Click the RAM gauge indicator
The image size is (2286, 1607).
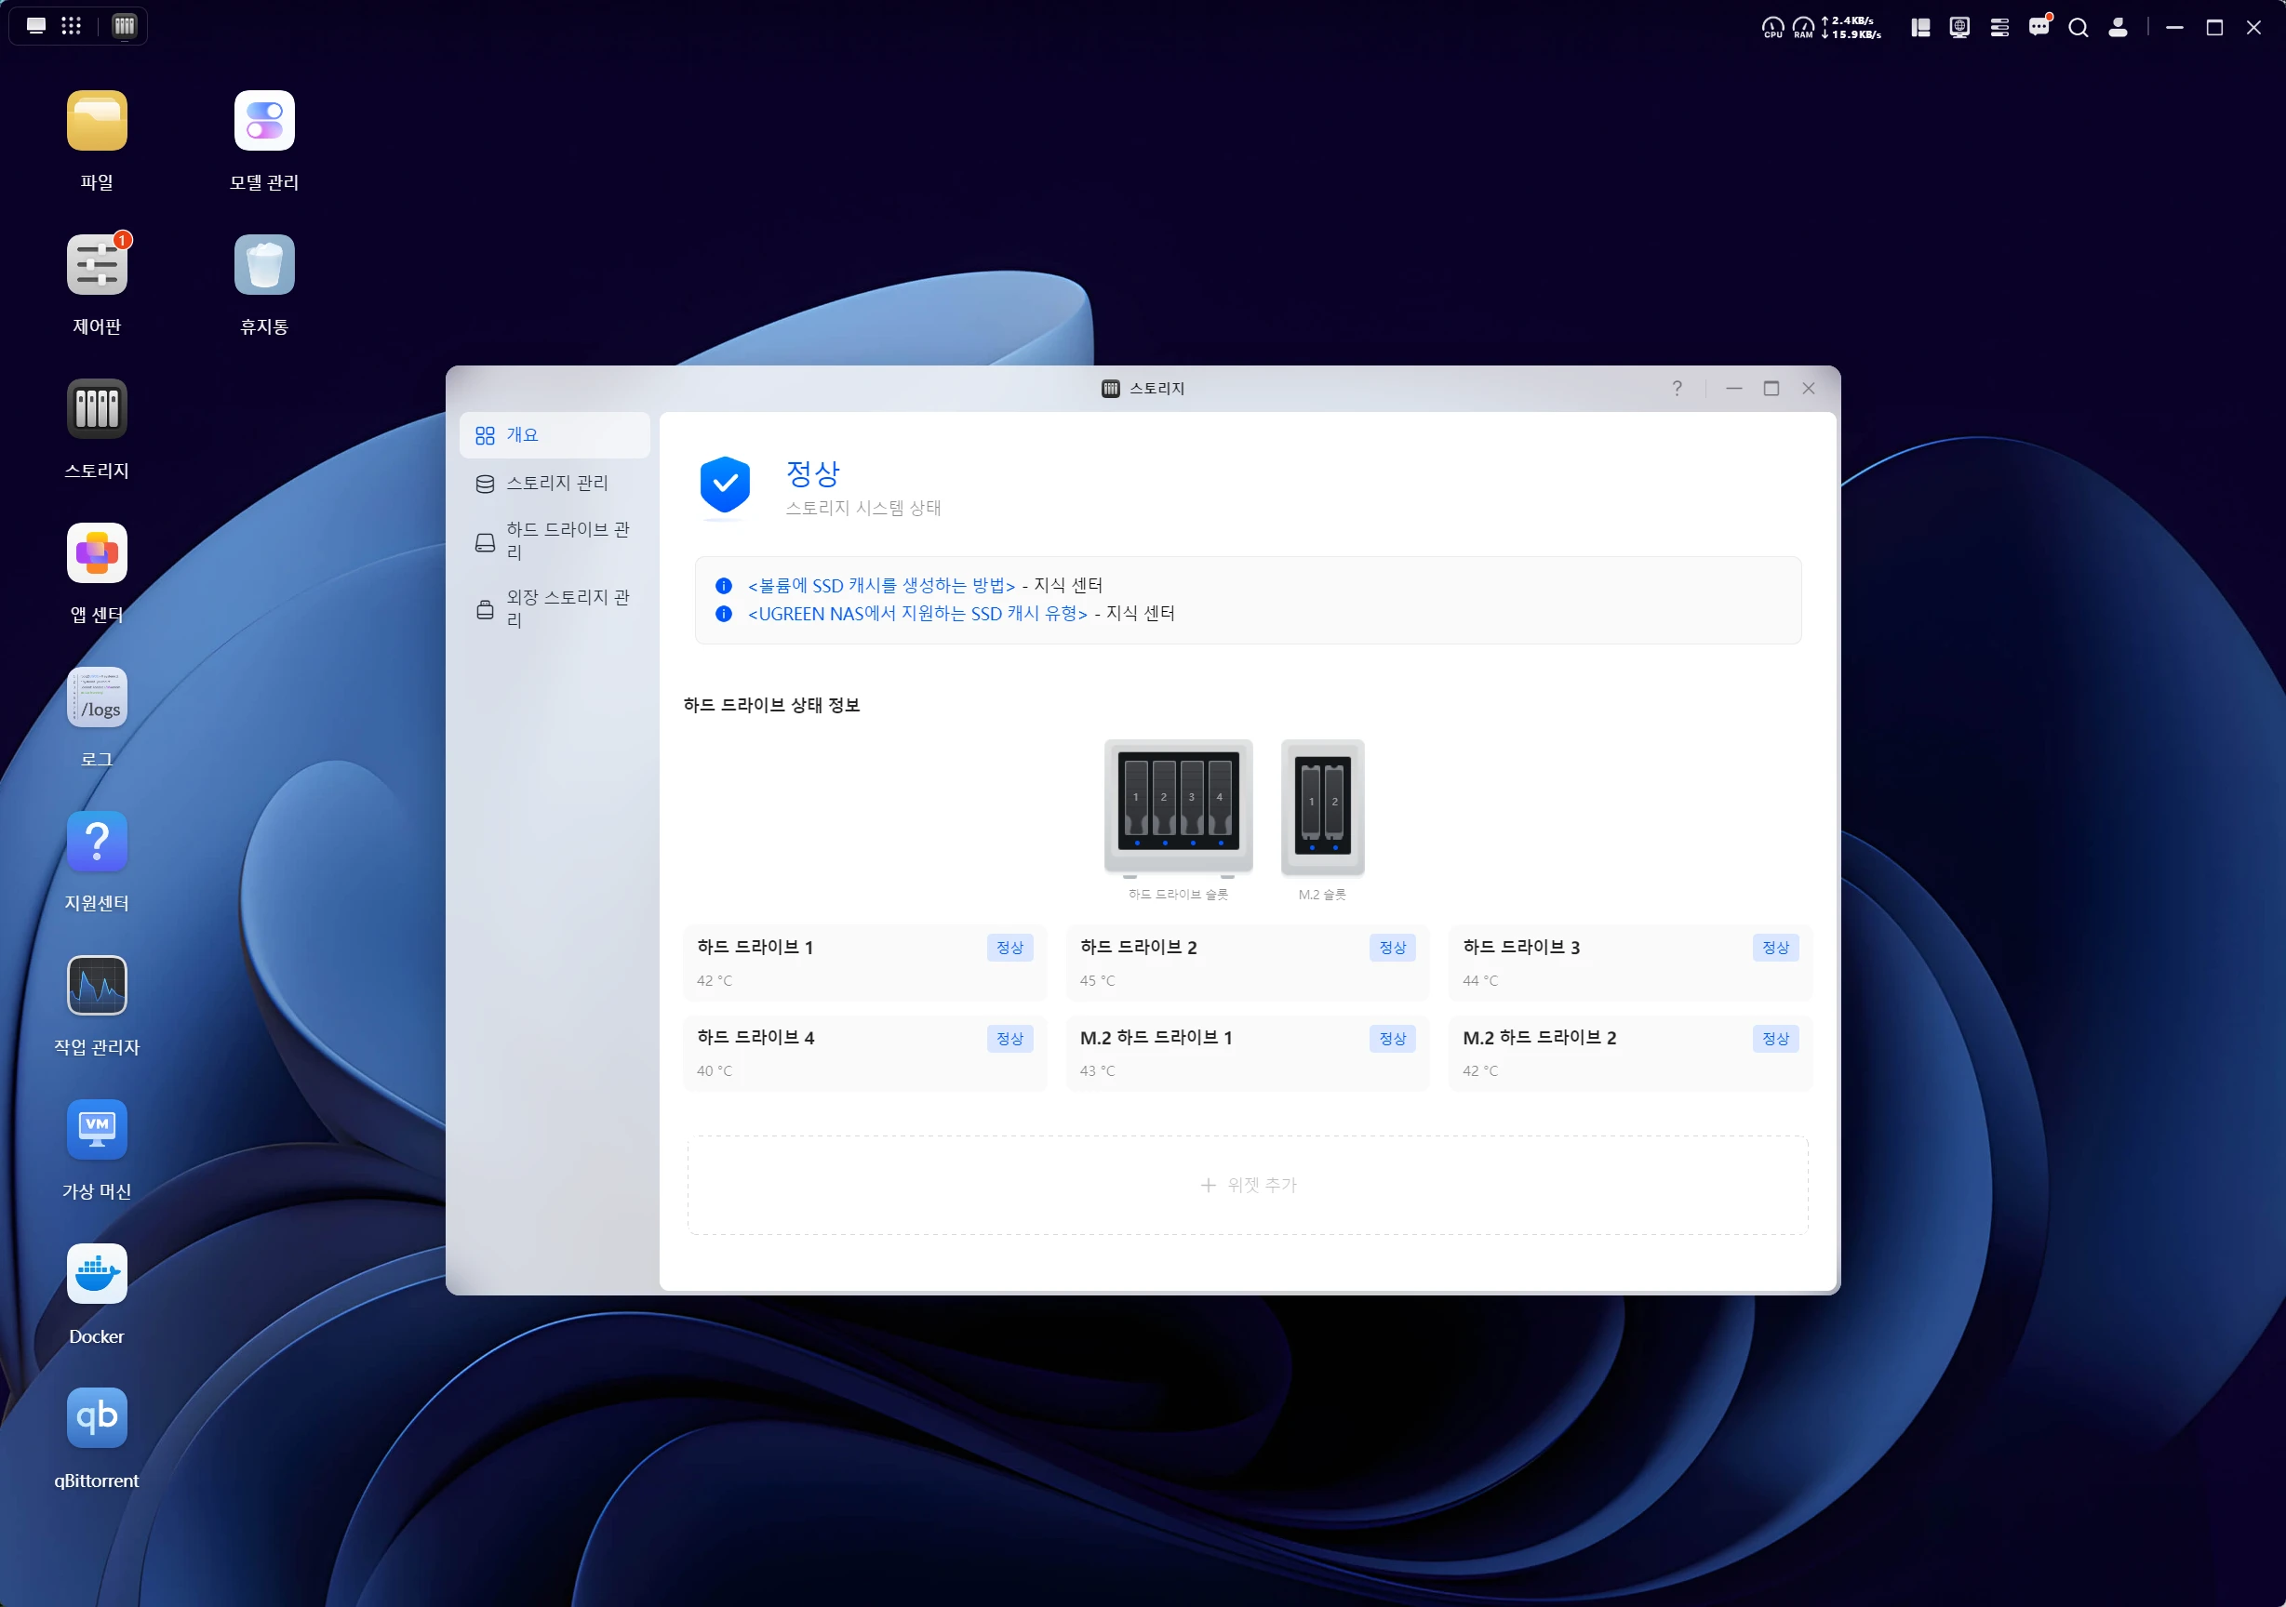(1803, 27)
